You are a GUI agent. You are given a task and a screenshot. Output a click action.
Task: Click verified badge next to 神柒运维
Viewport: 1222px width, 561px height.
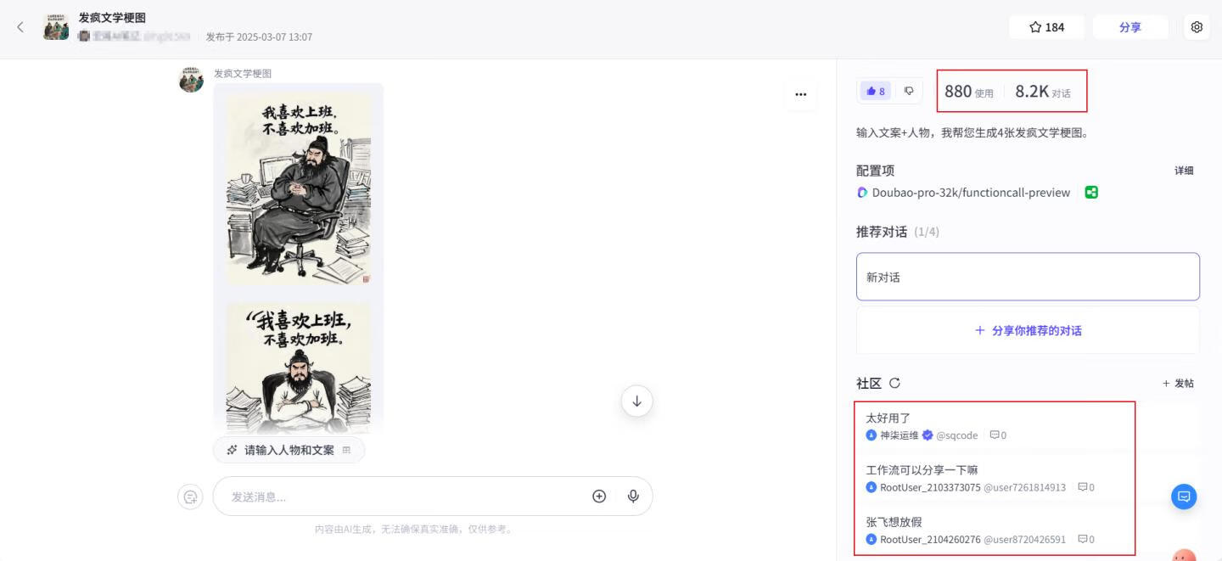928,435
